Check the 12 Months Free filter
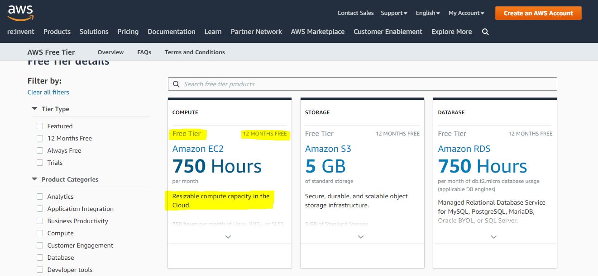 [40, 138]
